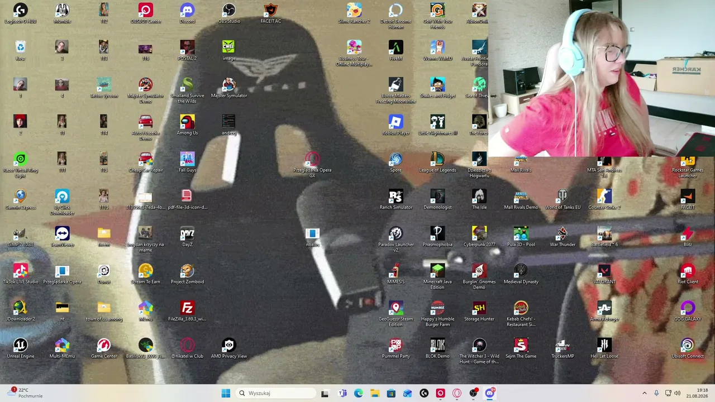This screenshot has height=402, width=715.
Task: Open Sejm The Game shortcut
Action: tap(521, 348)
